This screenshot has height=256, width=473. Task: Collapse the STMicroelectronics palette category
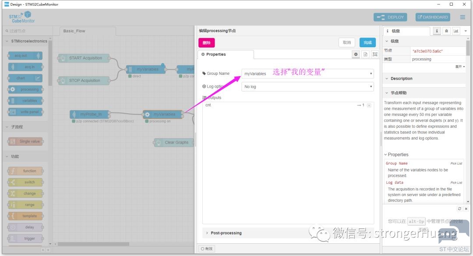click(x=26, y=41)
